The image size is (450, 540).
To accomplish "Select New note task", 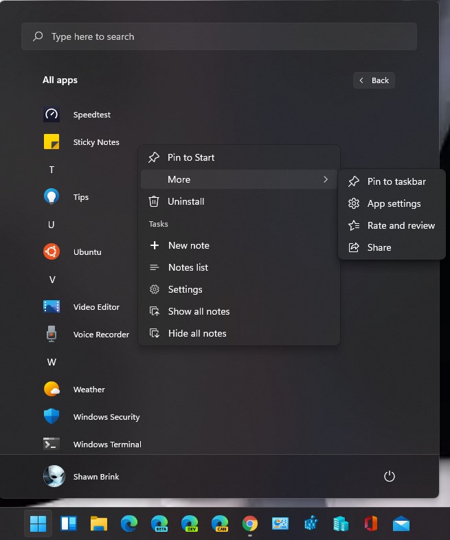I will click(x=238, y=245).
